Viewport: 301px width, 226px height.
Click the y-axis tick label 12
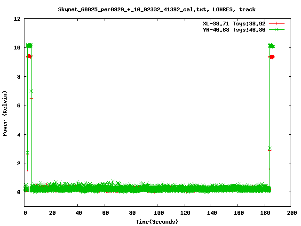pos(17,19)
